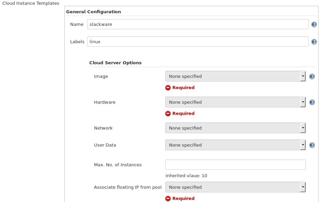Open help for Image option
This screenshot has height=202, width=324.
(x=312, y=77)
